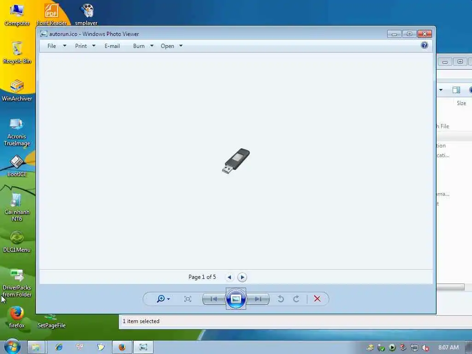472x354 pixels.
Task: Click the 1 item selected status text
Action: pyautogui.click(x=141, y=321)
